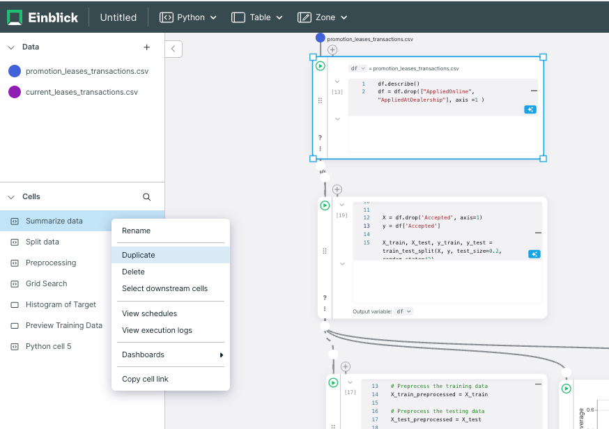The height and width of the screenshot is (429, 609).
Task: Add a cell above the preprocessing code cell
Action: pyautogui.click(x=346, y=366)
